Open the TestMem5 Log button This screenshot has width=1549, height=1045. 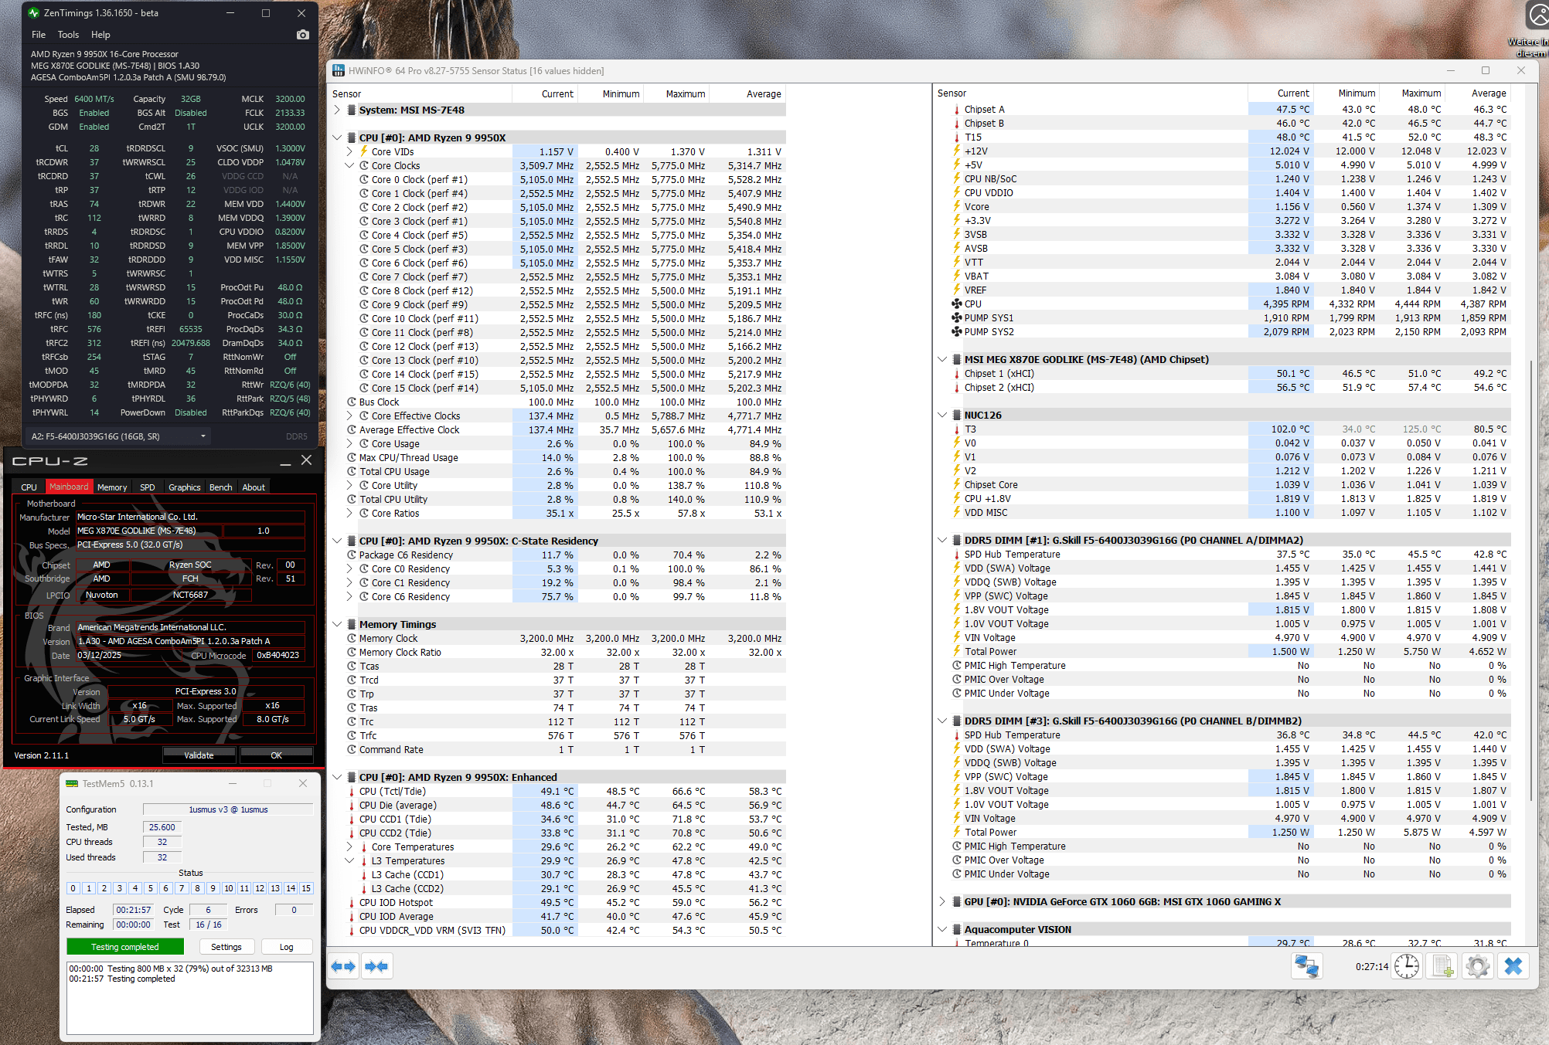pos(286,947)
